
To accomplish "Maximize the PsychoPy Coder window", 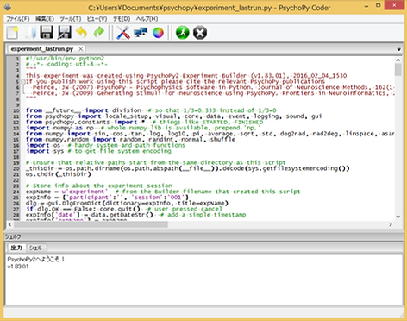I will 379,6.
